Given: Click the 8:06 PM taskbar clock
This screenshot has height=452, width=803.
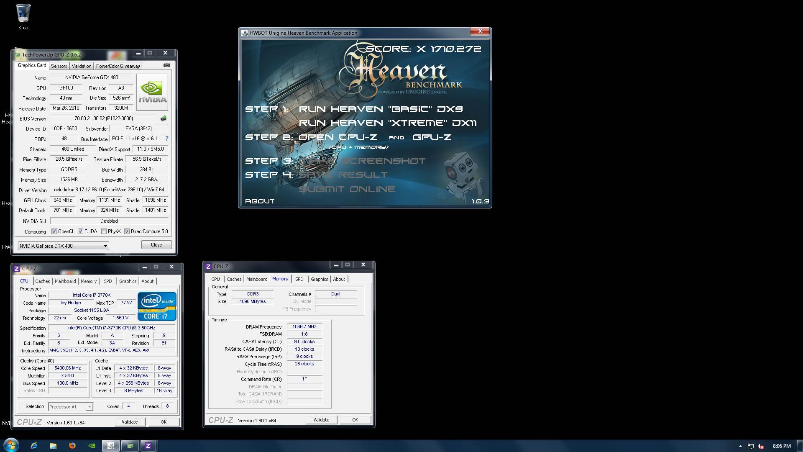Looking at the screenshot, I should coord(782,446).
